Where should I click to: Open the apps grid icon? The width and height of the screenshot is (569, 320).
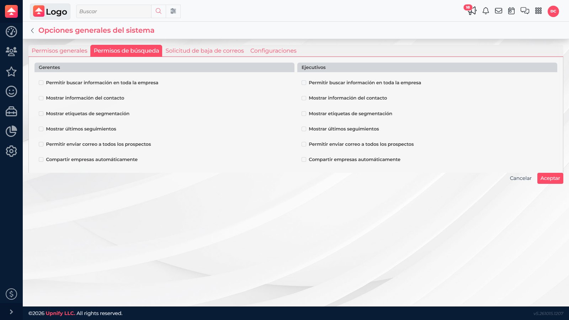click(538, 11)
